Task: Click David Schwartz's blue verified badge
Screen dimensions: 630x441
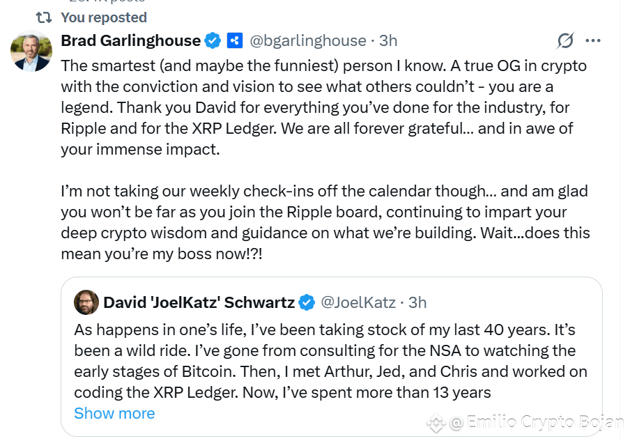Action: [x=306, y=302]
